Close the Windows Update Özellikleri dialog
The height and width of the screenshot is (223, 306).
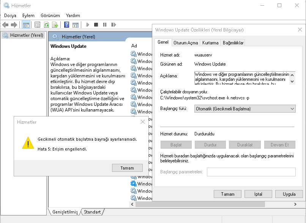(x=300, y=30)
